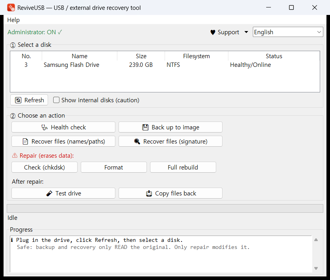Expand the Support dropdown arrow
Screen dimensions: 330x280
click(246, 32)
